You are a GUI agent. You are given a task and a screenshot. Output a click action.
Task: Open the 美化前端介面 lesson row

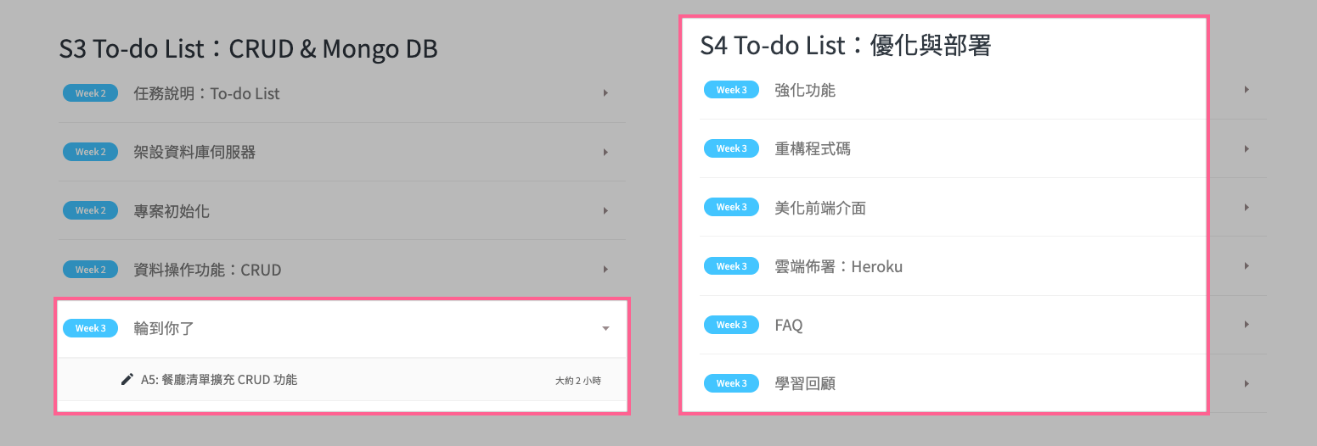point(820,208)
